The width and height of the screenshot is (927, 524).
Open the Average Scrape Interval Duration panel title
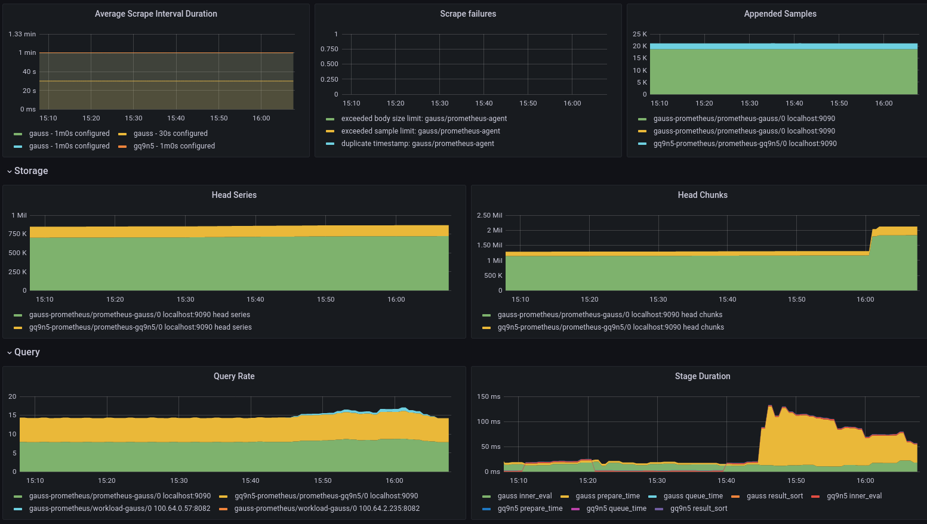(156, 14)
